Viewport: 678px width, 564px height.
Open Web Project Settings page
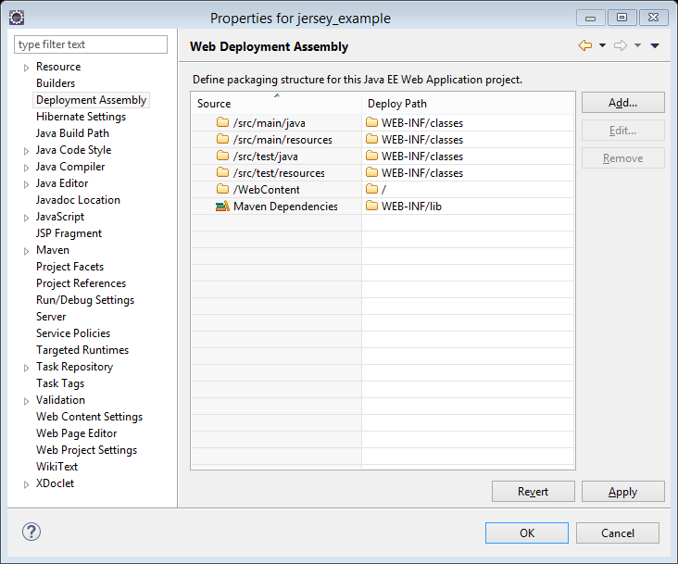(86, 450)
